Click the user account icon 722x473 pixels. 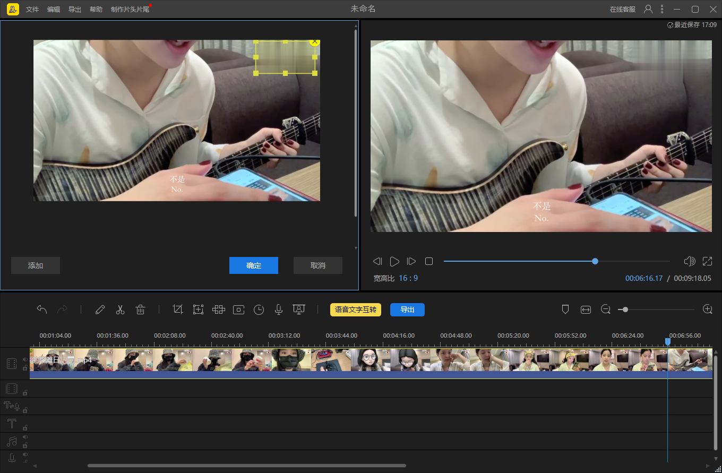point(648,9)
